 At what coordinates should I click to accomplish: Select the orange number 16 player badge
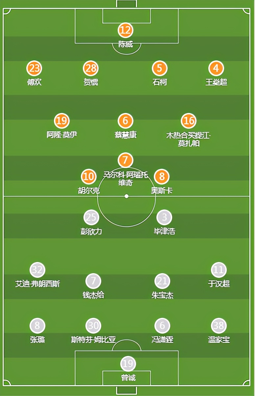click(189, 121)
